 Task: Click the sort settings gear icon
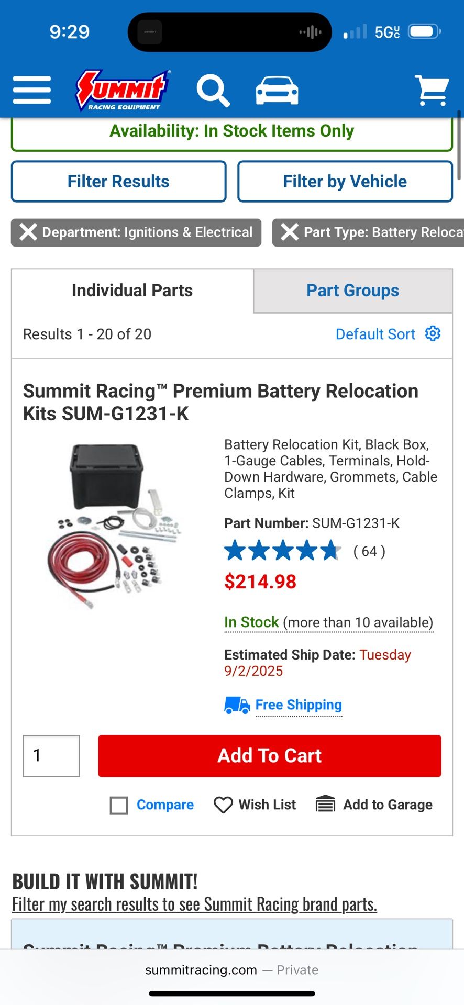(x=433, y=333)
